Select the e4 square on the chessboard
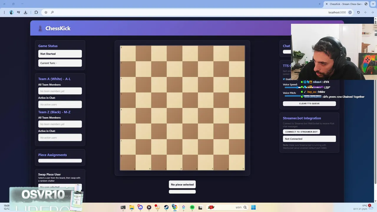 (x=190, y=115)
